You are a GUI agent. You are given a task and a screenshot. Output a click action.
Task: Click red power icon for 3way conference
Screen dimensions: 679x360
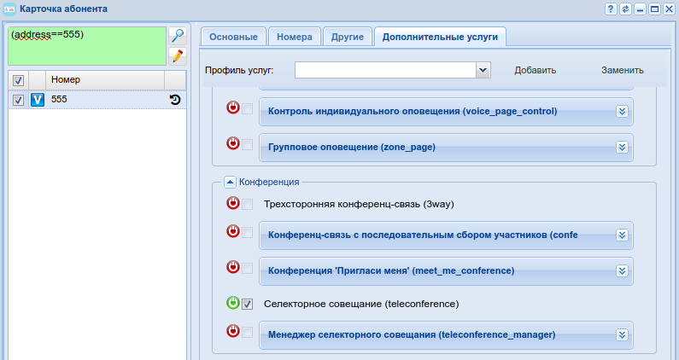coord(233,203)
